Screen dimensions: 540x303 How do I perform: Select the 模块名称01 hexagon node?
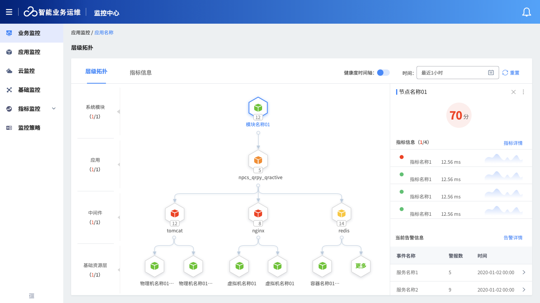click(x=258, y=107)
